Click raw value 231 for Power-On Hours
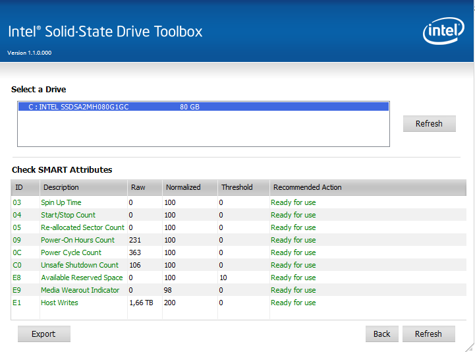Viewport: 475px width, 352px height. (x=135, y=240)
